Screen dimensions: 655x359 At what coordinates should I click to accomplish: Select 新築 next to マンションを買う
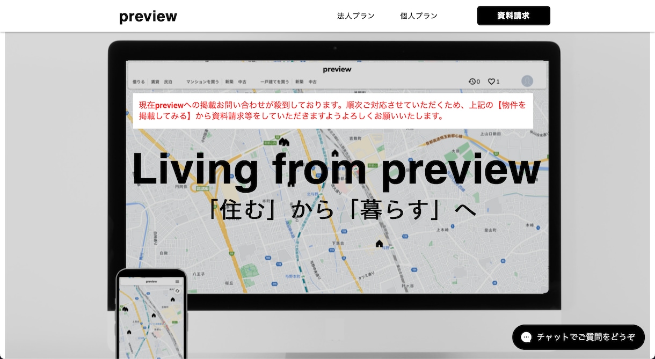[229, 82]
